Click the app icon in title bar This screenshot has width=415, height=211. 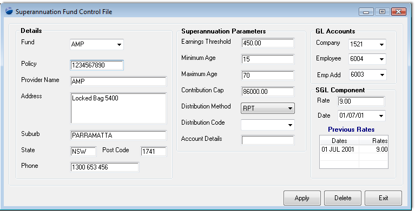(x=9, y=11)
